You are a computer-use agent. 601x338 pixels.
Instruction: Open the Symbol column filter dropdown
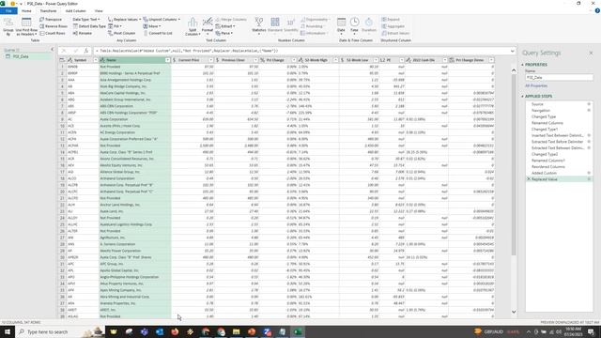96,60
